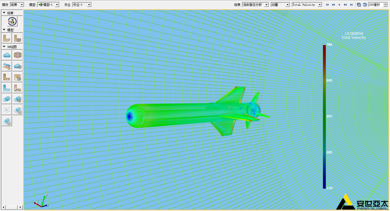Click the colored cube mesh icon

pos(17,55)
